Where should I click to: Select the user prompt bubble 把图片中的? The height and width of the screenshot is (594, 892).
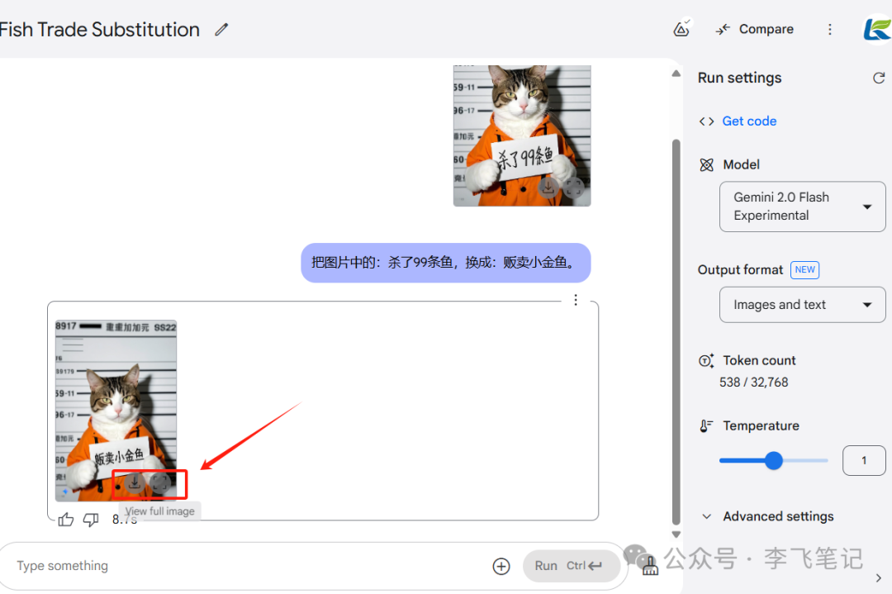point(446,263)
